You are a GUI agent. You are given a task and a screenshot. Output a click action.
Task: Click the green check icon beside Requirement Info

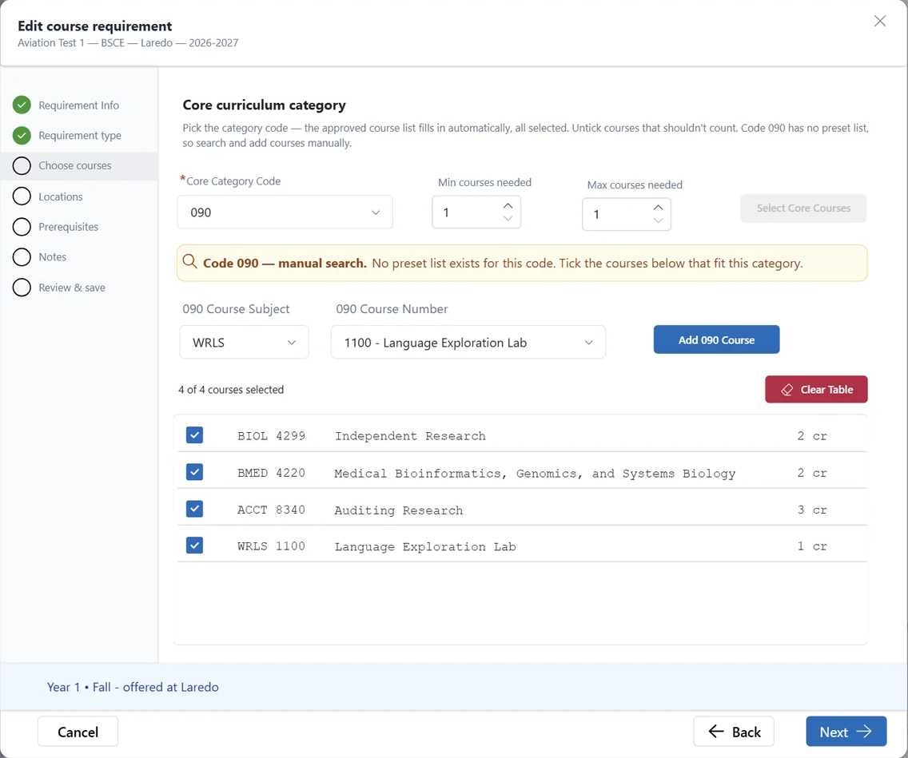pyautogui.click(x=22, y=105)
